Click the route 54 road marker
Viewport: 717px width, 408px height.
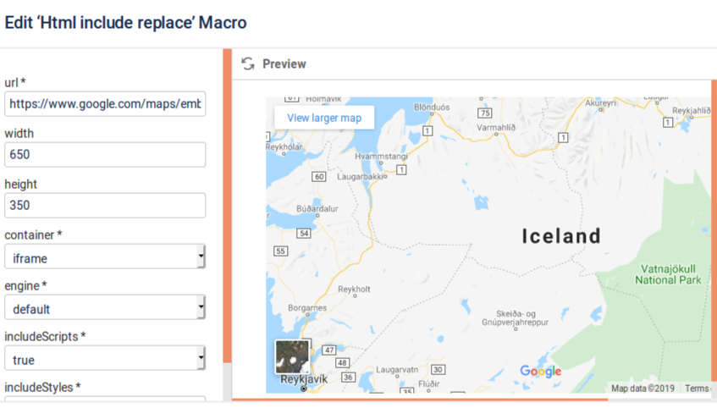[303, 233]
